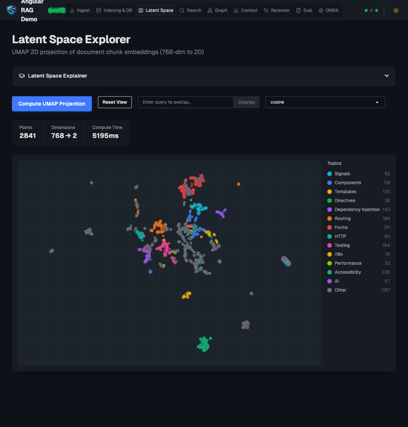Switch to the ONNX tab

click(x=328, y=10)
